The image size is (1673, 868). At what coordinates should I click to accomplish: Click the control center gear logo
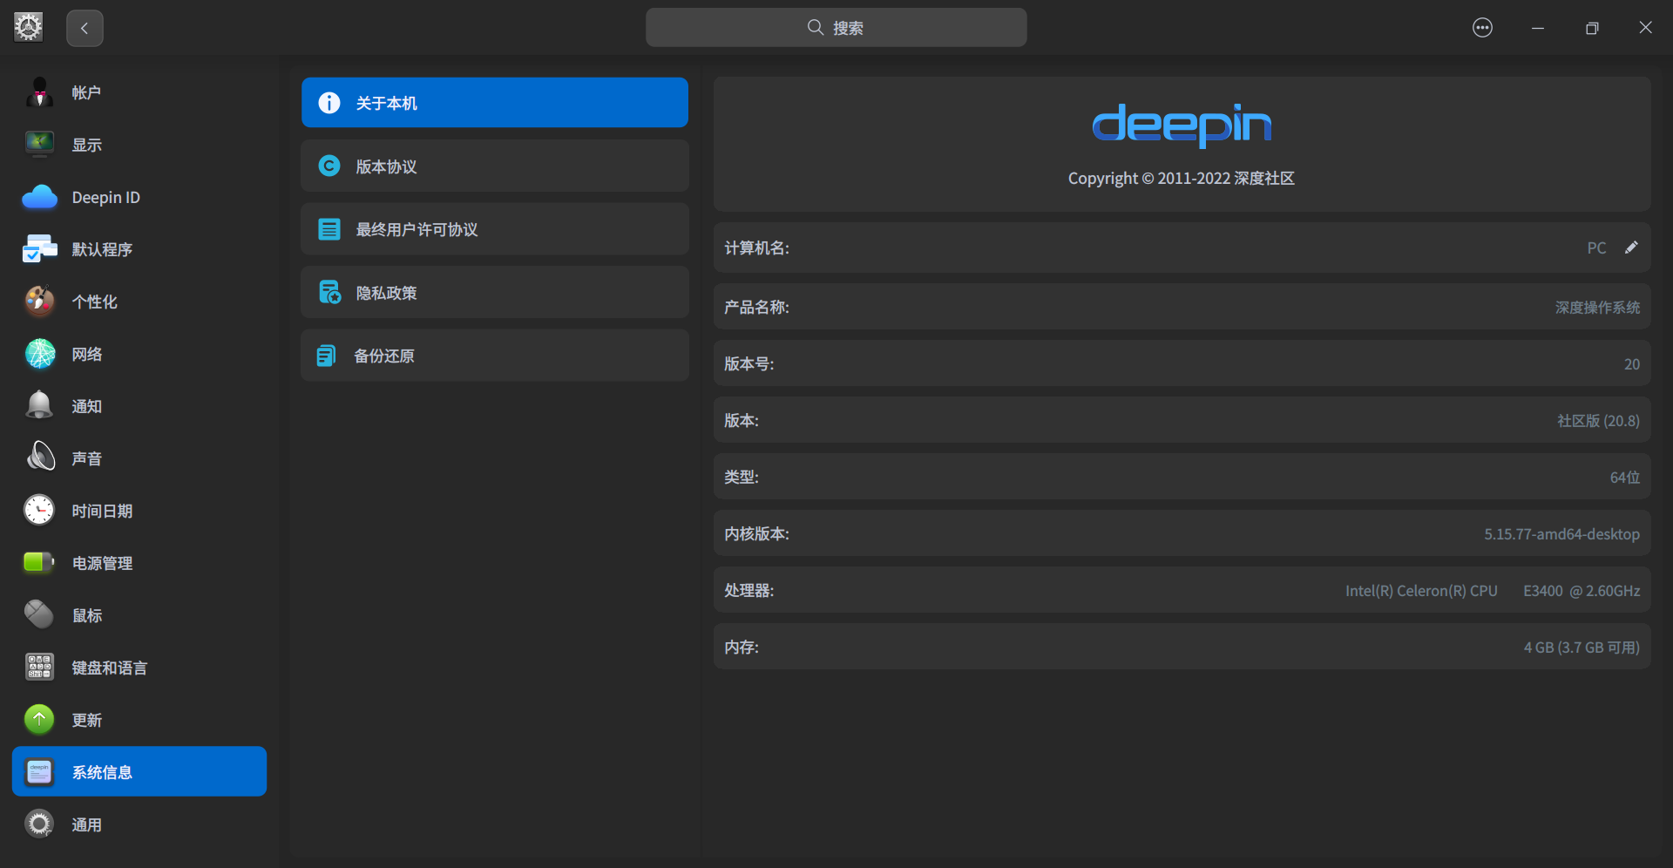(28, 28)
